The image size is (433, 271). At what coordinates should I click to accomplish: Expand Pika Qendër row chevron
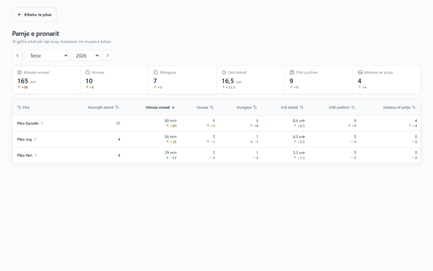pos(42,123)
